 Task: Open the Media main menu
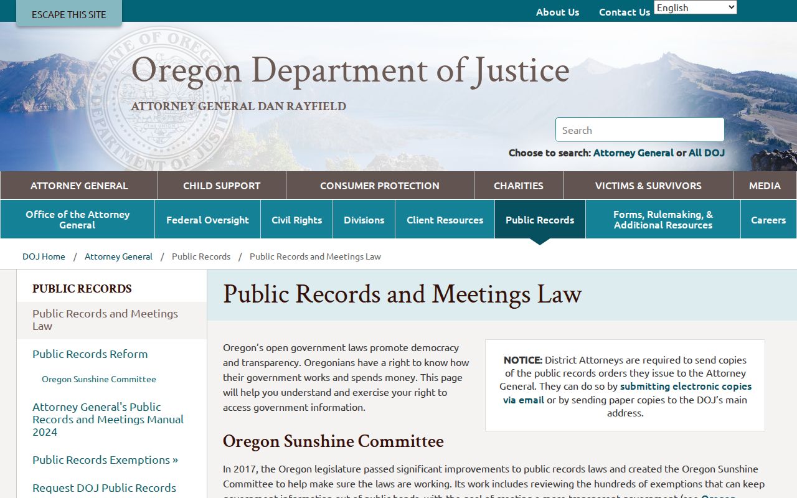click(x=765, y=186)
